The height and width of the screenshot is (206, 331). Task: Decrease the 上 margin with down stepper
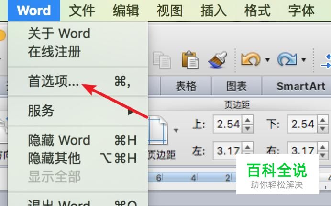pos(247,128)
